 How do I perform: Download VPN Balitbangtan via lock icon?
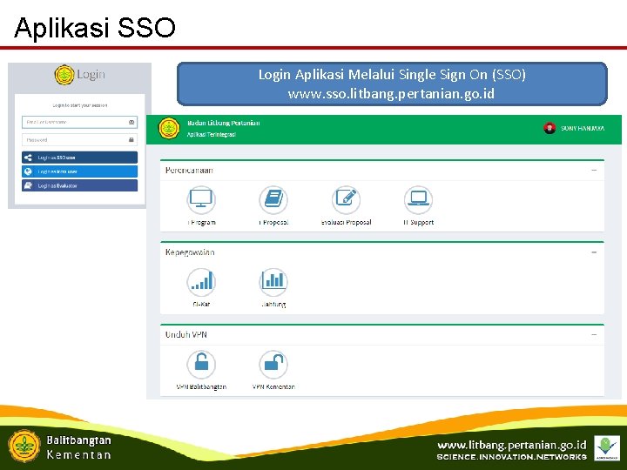point(201,364)
